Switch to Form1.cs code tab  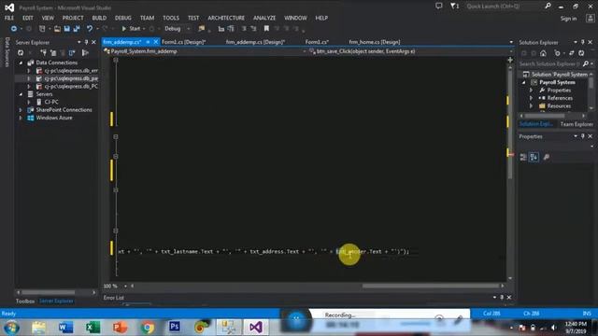click(317, 42)
